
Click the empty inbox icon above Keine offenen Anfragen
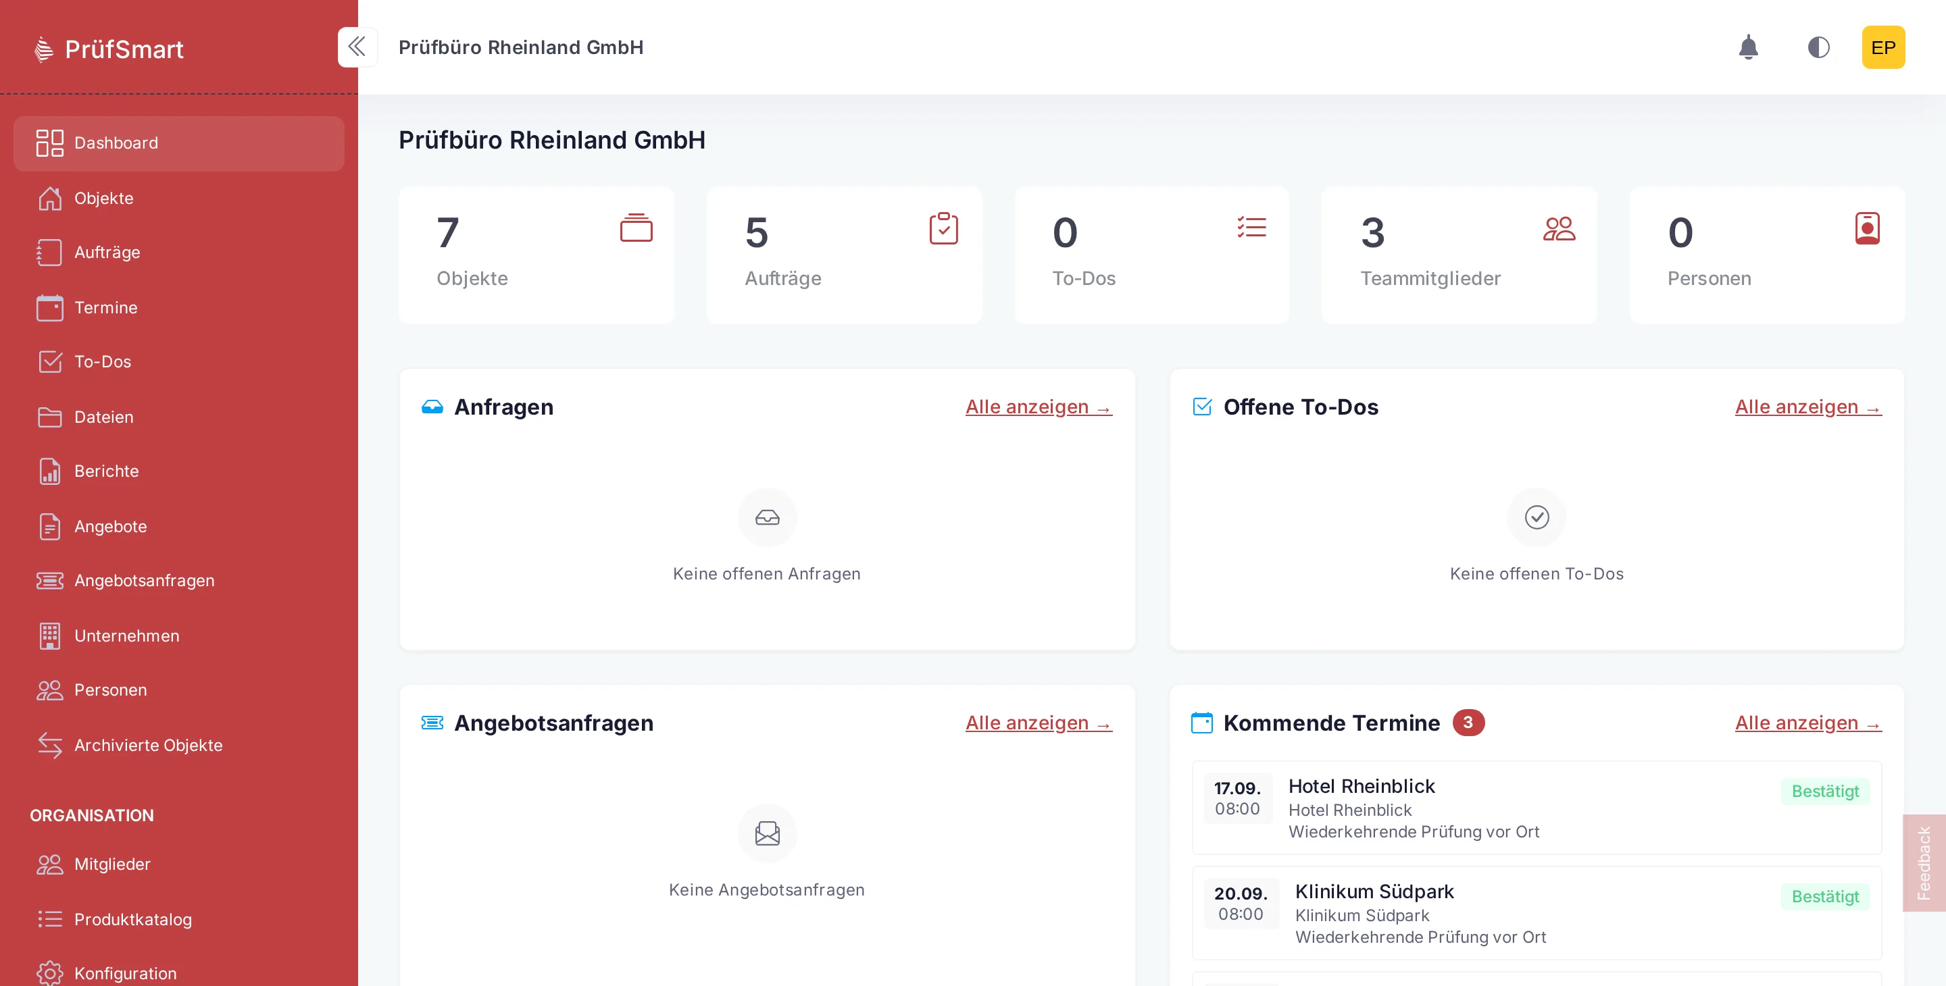coord(767,517)
